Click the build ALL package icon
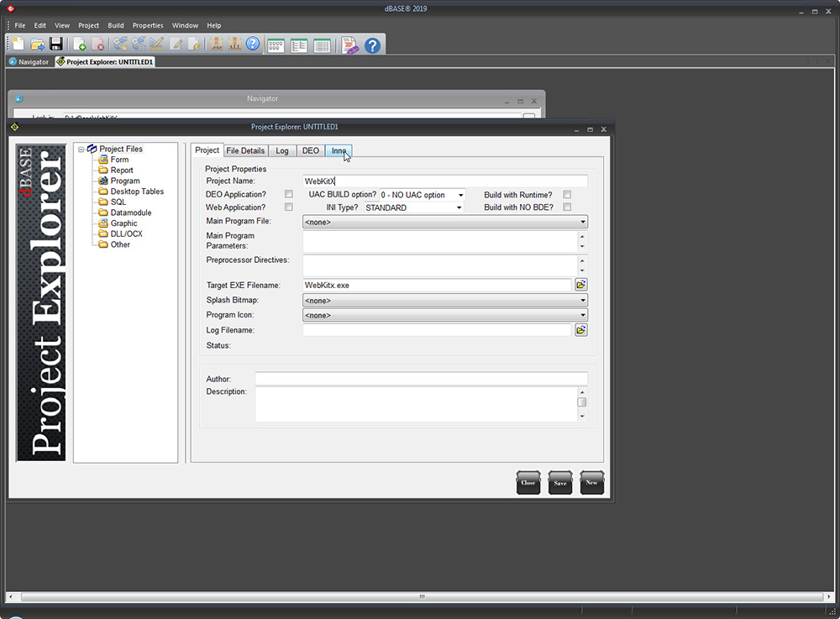This screenshot has height=619, width=840. coord(234,44)
